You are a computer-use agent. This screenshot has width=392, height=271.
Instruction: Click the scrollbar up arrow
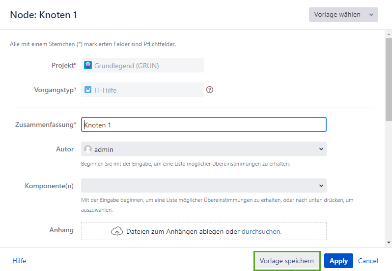389,34
